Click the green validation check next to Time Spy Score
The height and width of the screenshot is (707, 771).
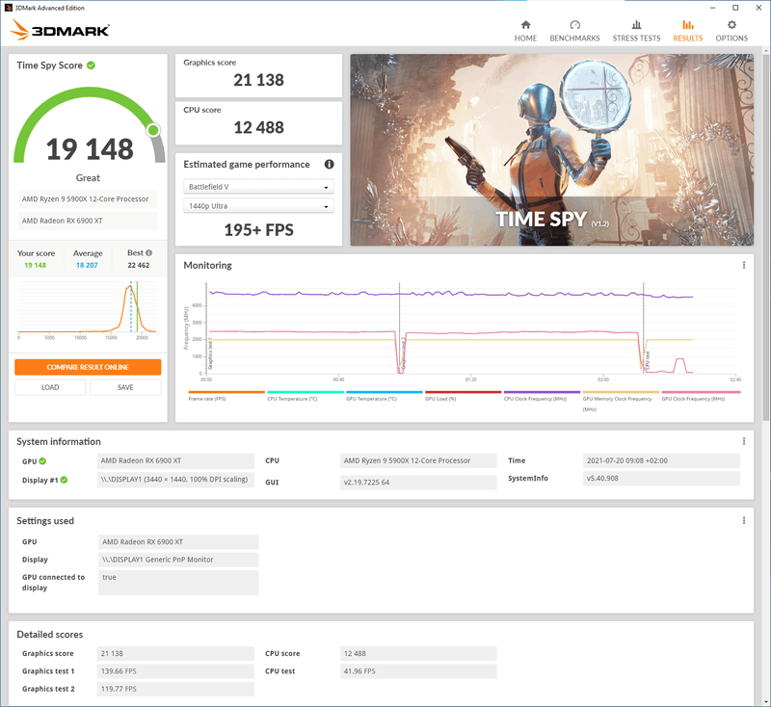click(x=91, y=65)
